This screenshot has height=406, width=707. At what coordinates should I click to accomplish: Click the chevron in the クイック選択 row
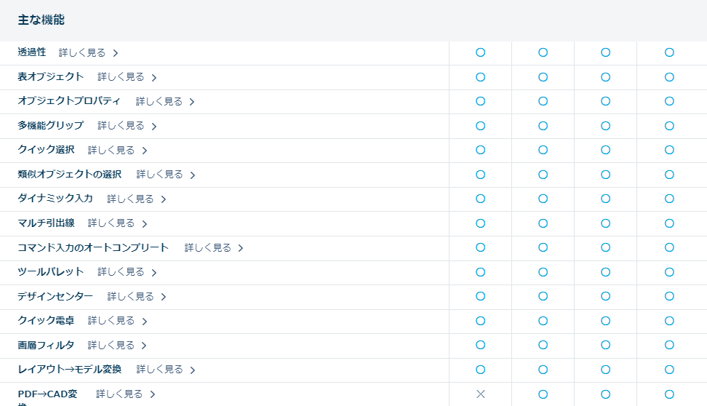point(145,151)
